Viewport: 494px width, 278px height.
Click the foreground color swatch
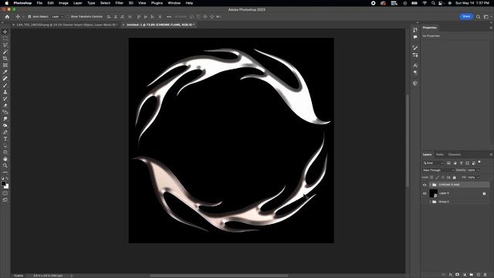tap(3, 184)
